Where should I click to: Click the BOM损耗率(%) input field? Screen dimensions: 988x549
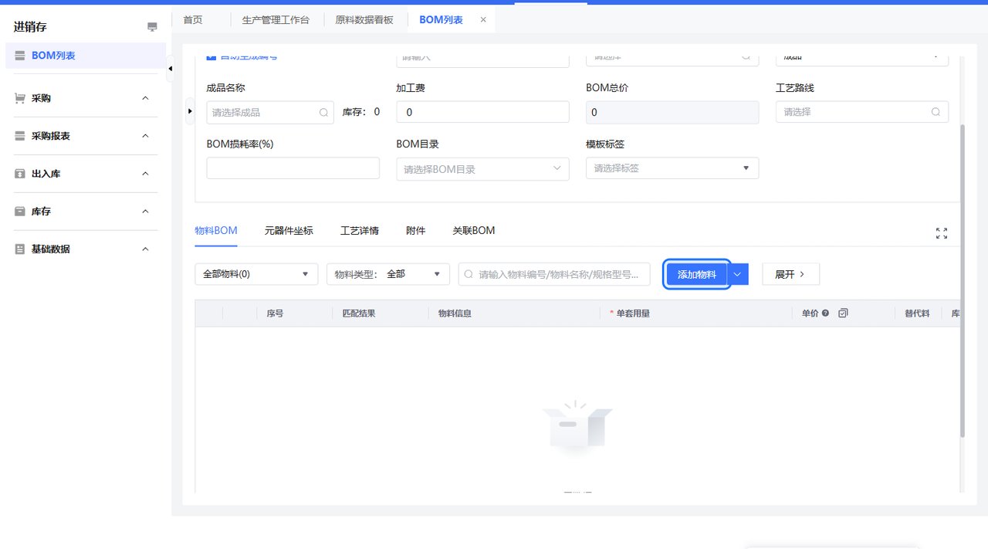coord(293,168)
